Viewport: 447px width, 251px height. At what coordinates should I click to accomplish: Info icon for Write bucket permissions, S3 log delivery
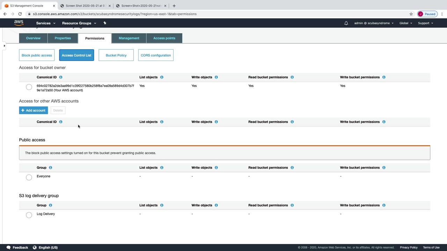point(384,205)
